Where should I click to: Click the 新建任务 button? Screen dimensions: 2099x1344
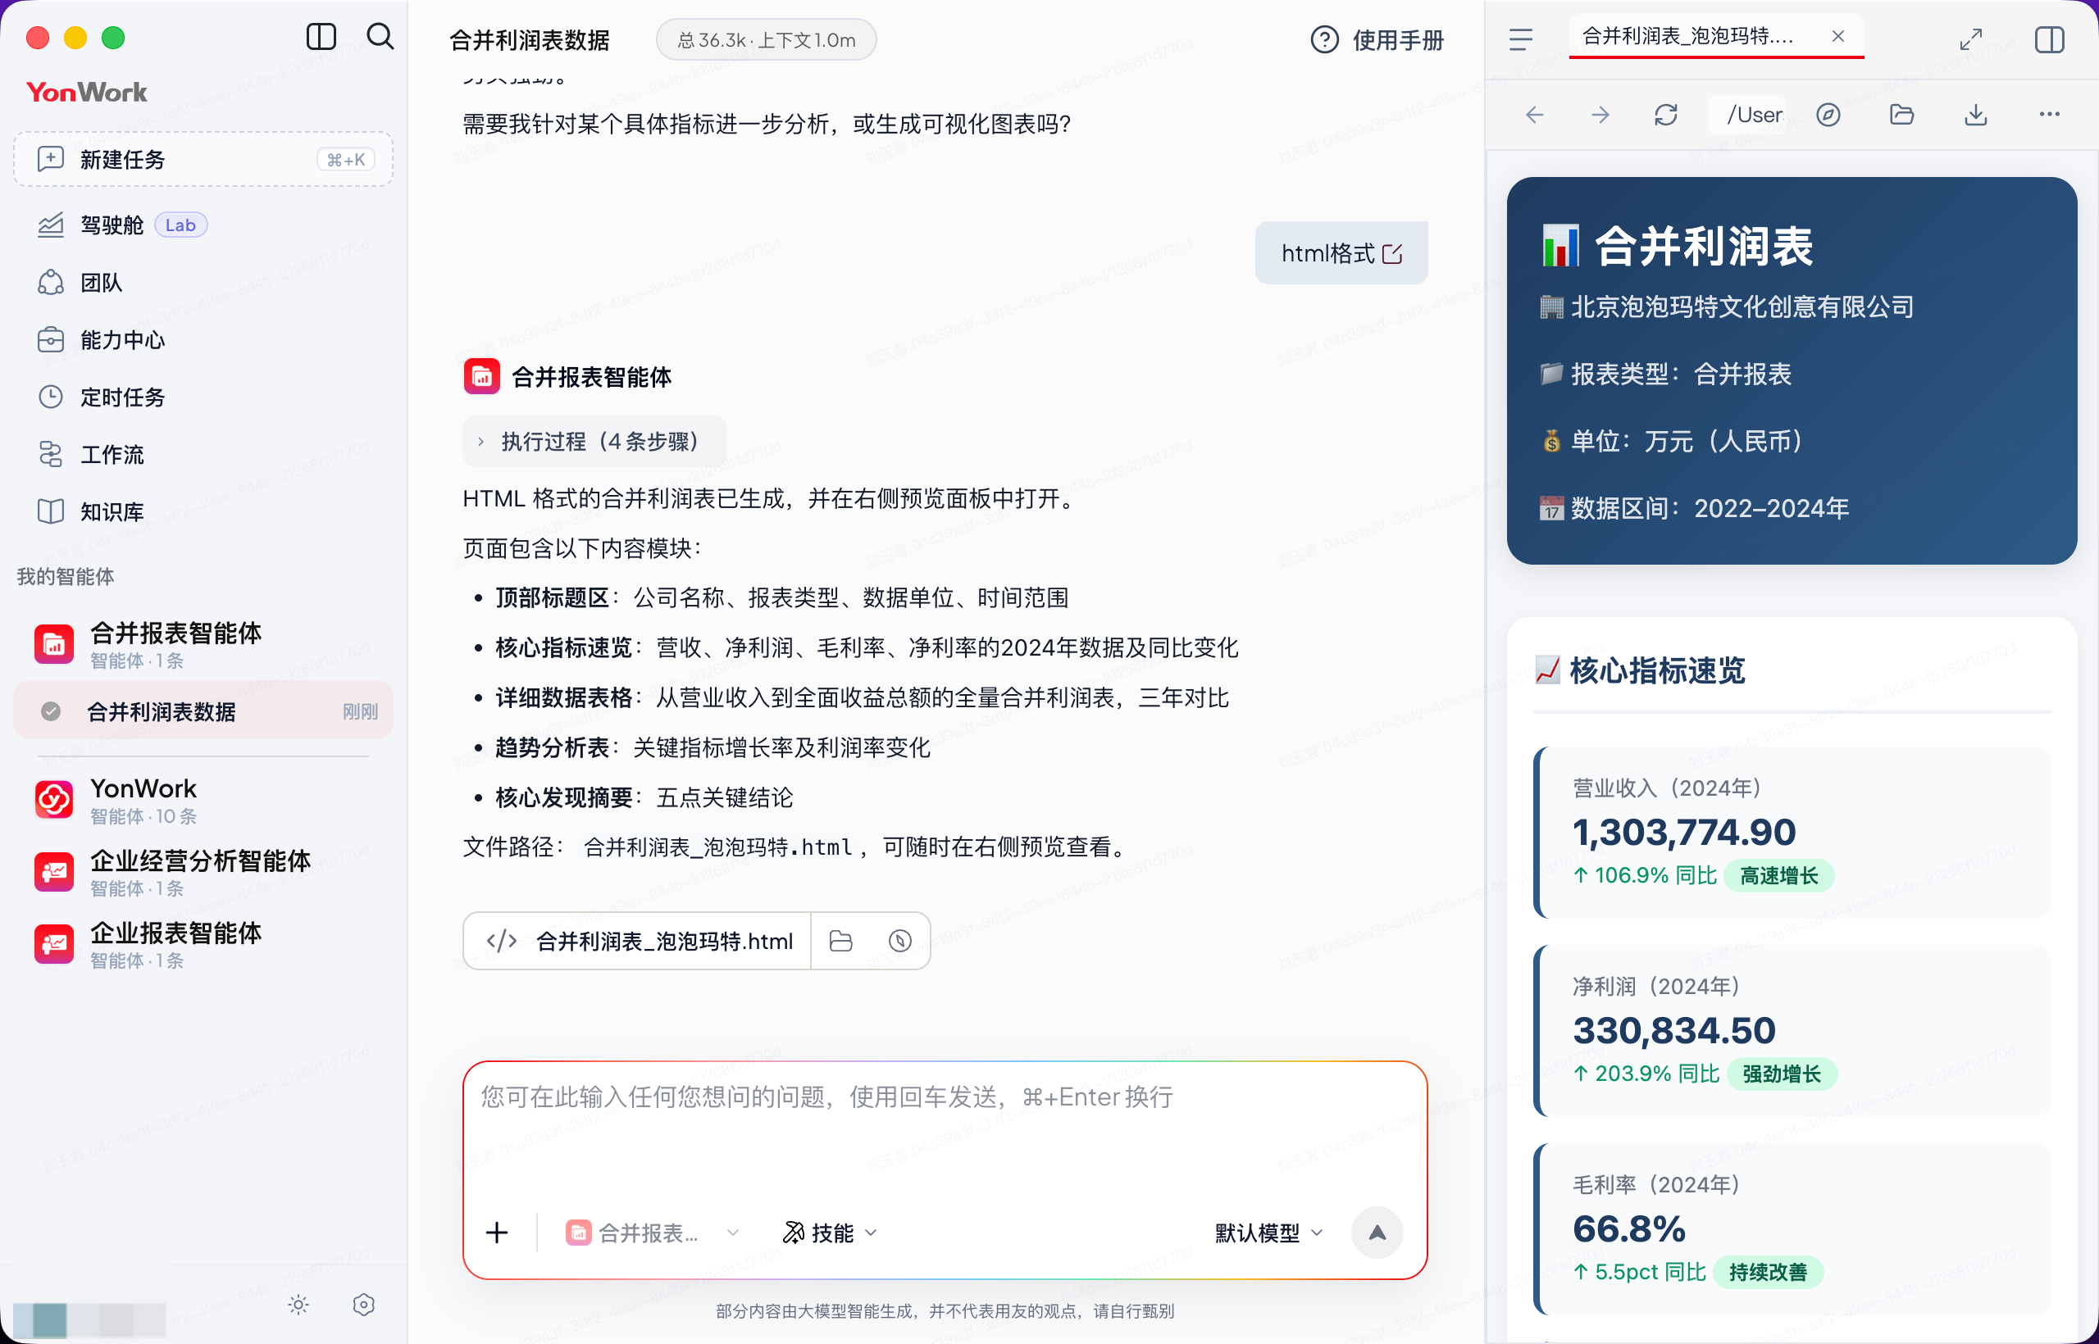203,159
